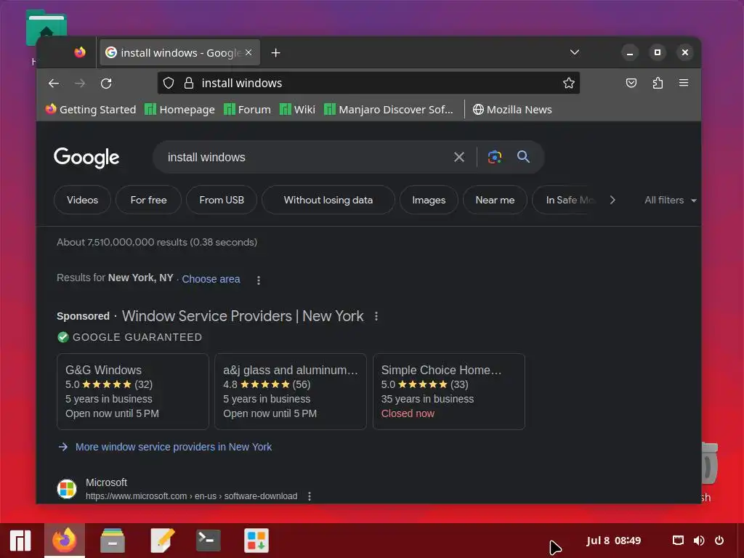Image resolution: width=744 pixels, height=558 pixels.
Task: Open the Wiki bookmark
Action: click(x=297, y=110)
